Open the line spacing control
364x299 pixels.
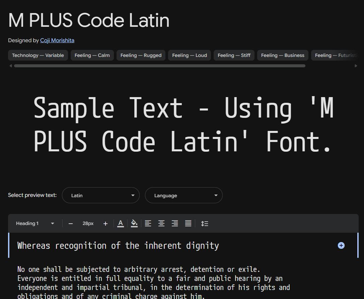205,224
